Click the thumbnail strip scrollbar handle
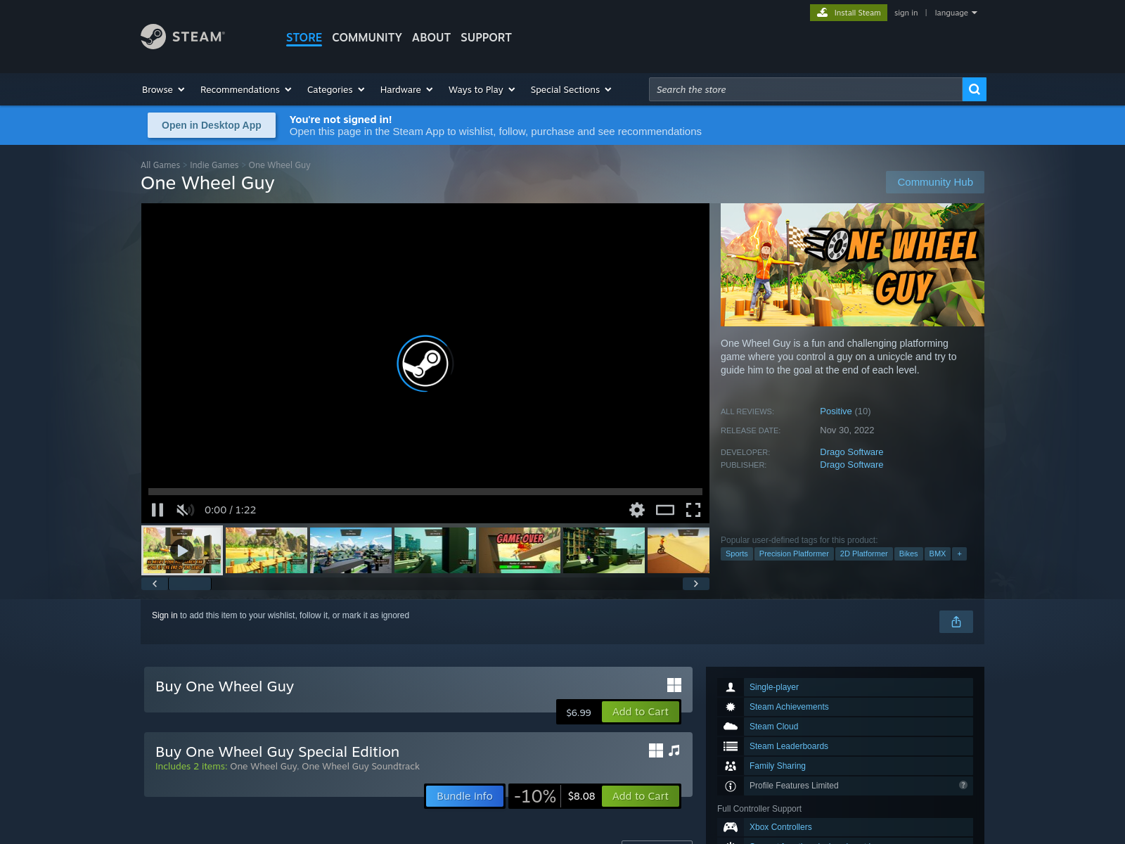 click(x=190, y=584)
